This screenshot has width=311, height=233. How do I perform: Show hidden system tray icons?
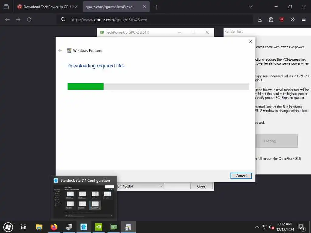257,227
